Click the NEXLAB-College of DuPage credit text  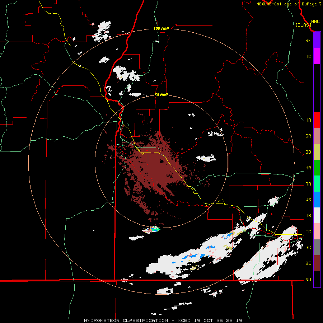pyautogui.click(x=287, y=4)
